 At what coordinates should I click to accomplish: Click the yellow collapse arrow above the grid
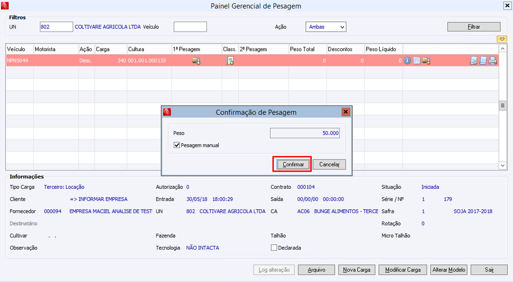502,39
